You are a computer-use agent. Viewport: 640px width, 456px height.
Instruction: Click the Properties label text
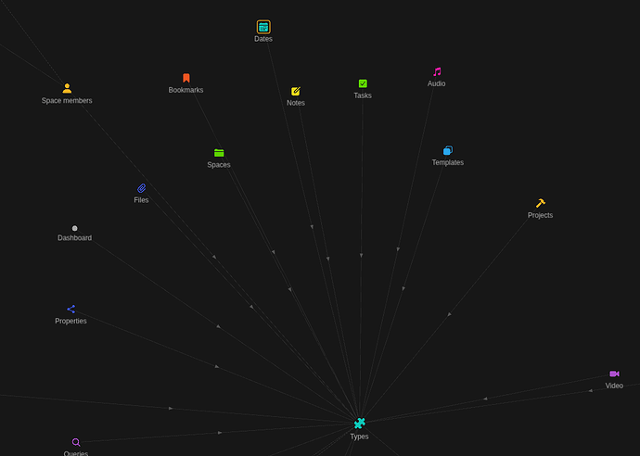[70, 321]
